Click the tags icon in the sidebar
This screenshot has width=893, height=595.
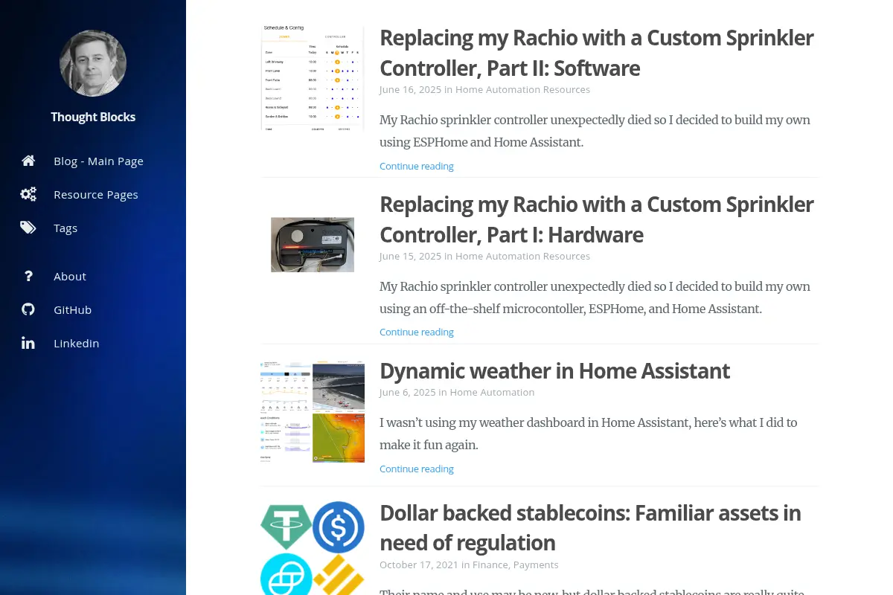click(28, 228)
